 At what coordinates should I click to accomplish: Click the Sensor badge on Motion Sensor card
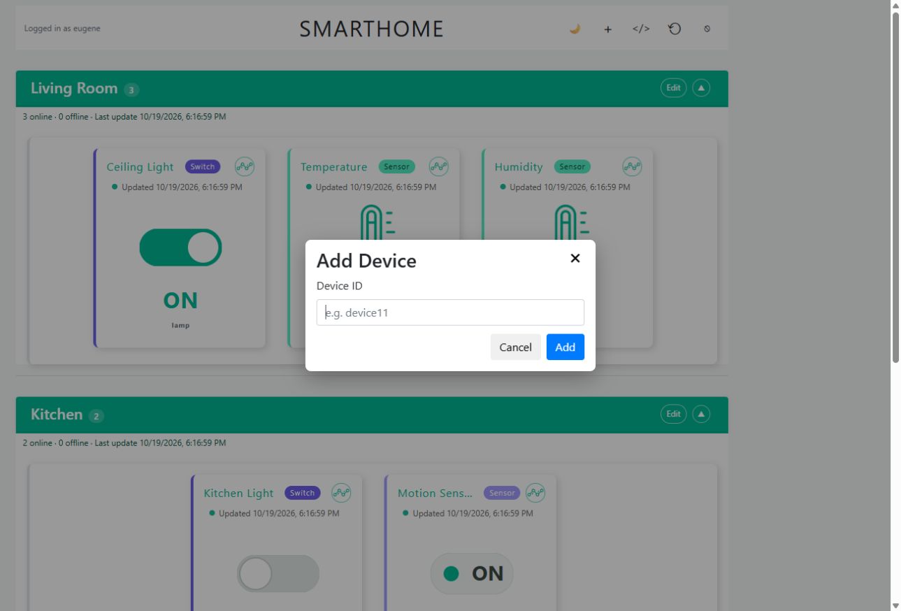(502, 493)
